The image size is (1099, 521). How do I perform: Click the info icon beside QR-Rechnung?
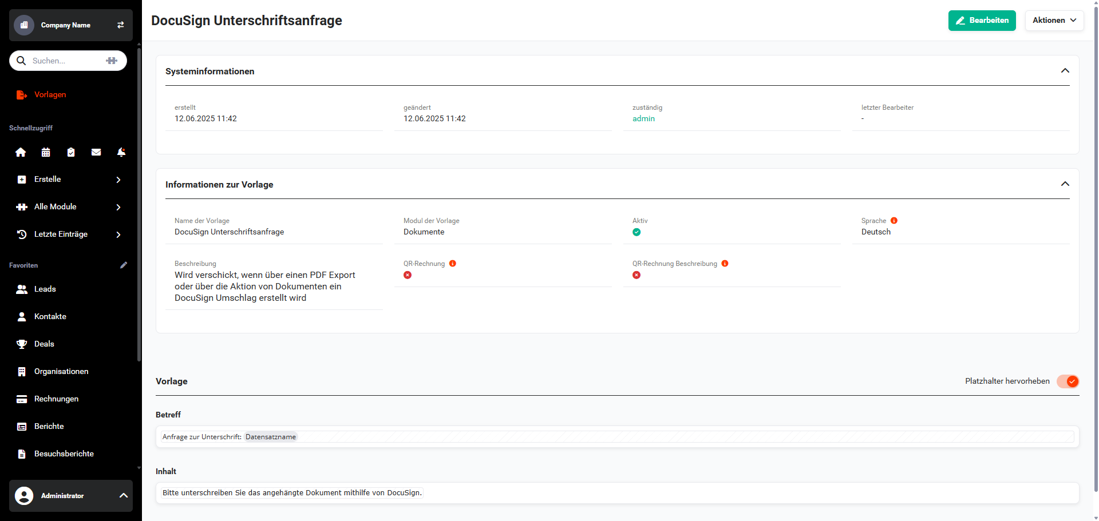click(453, 264)
